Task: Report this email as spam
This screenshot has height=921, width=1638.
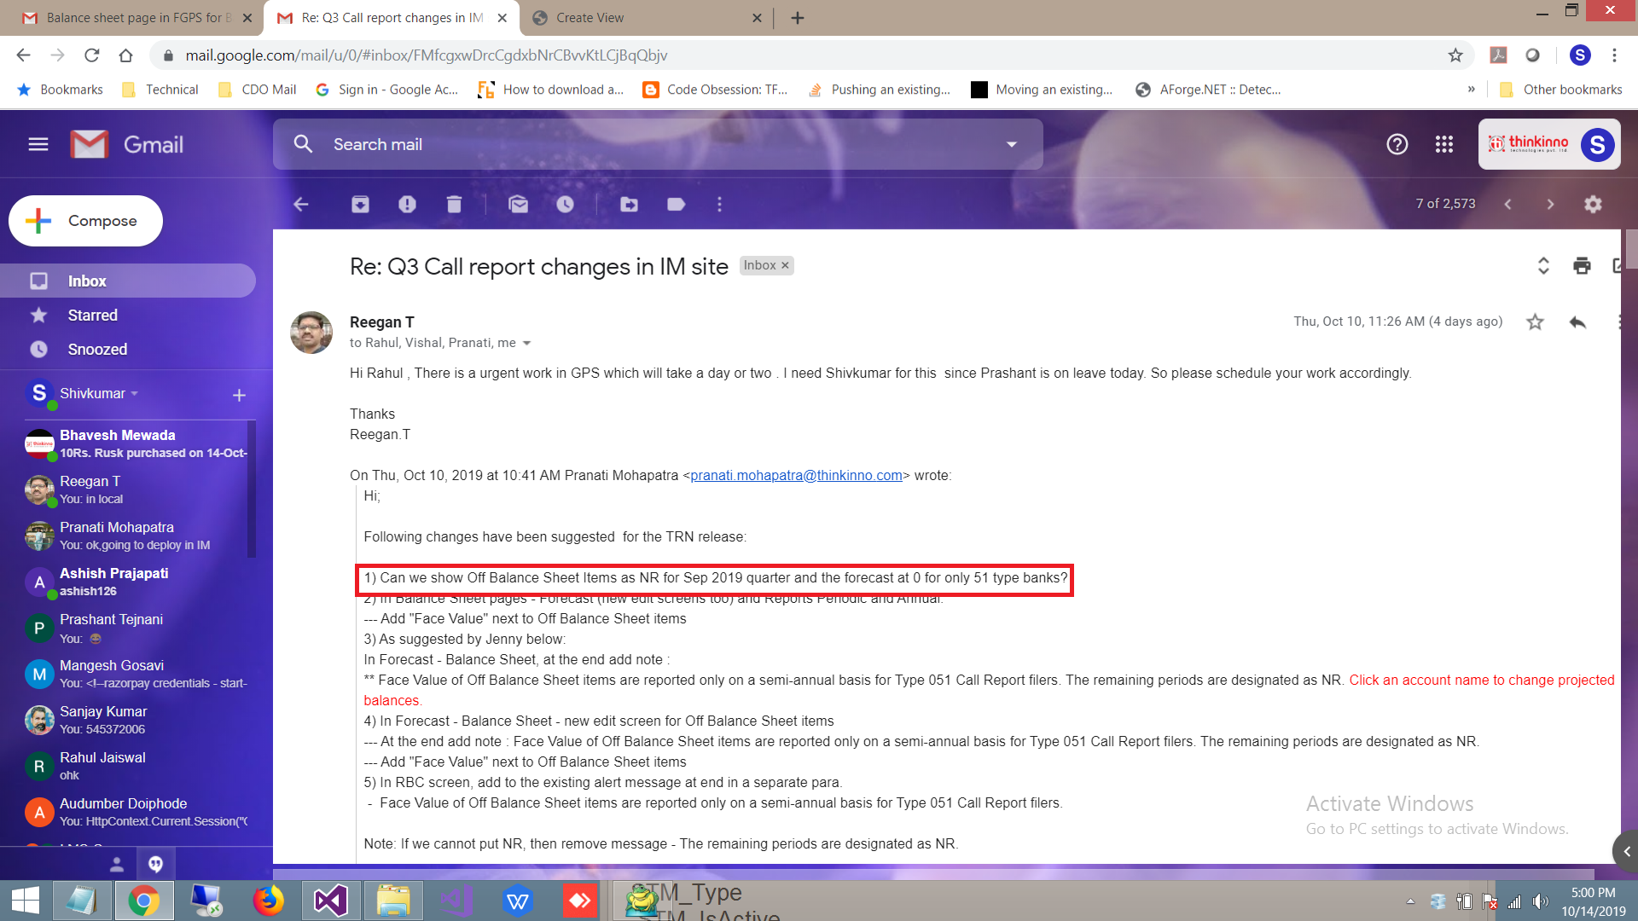Action: (407, 204)
